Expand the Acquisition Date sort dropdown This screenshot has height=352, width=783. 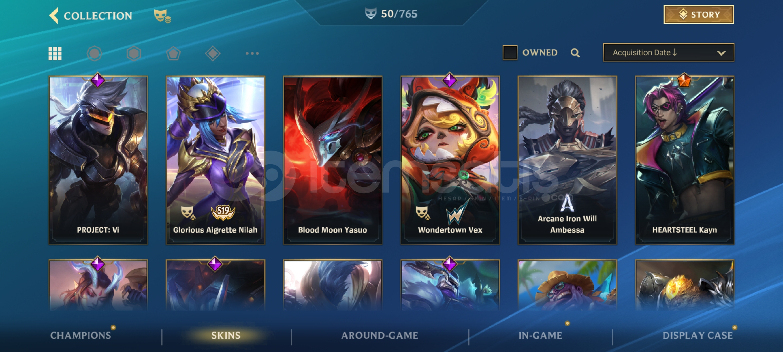coord(668,52)
